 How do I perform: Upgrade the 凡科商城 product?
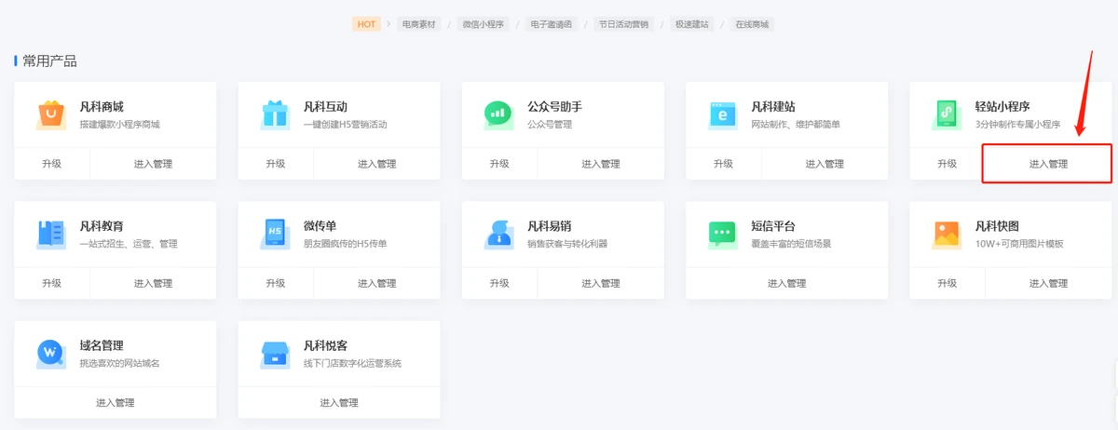tap(51, 164)
